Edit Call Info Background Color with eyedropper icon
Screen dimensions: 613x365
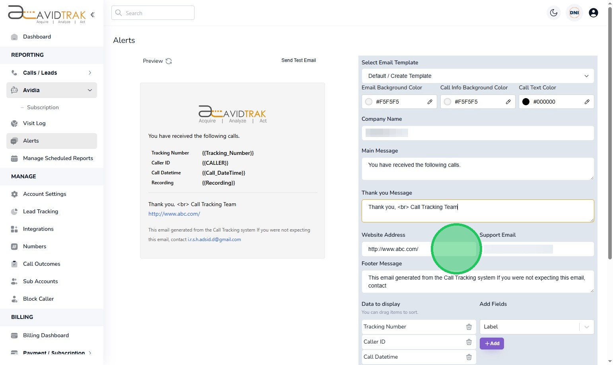click(508, 102)
